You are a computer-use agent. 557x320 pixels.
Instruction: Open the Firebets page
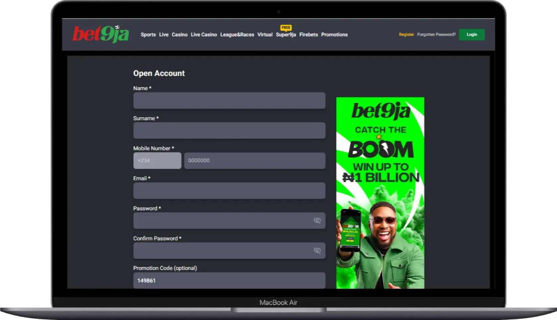coord(309,34)
